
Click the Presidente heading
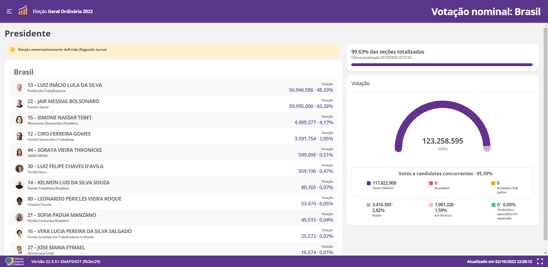[x=28, y=34]
